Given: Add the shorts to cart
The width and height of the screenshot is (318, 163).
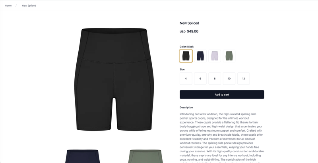Looking at the screenshot, I should 222,95.
